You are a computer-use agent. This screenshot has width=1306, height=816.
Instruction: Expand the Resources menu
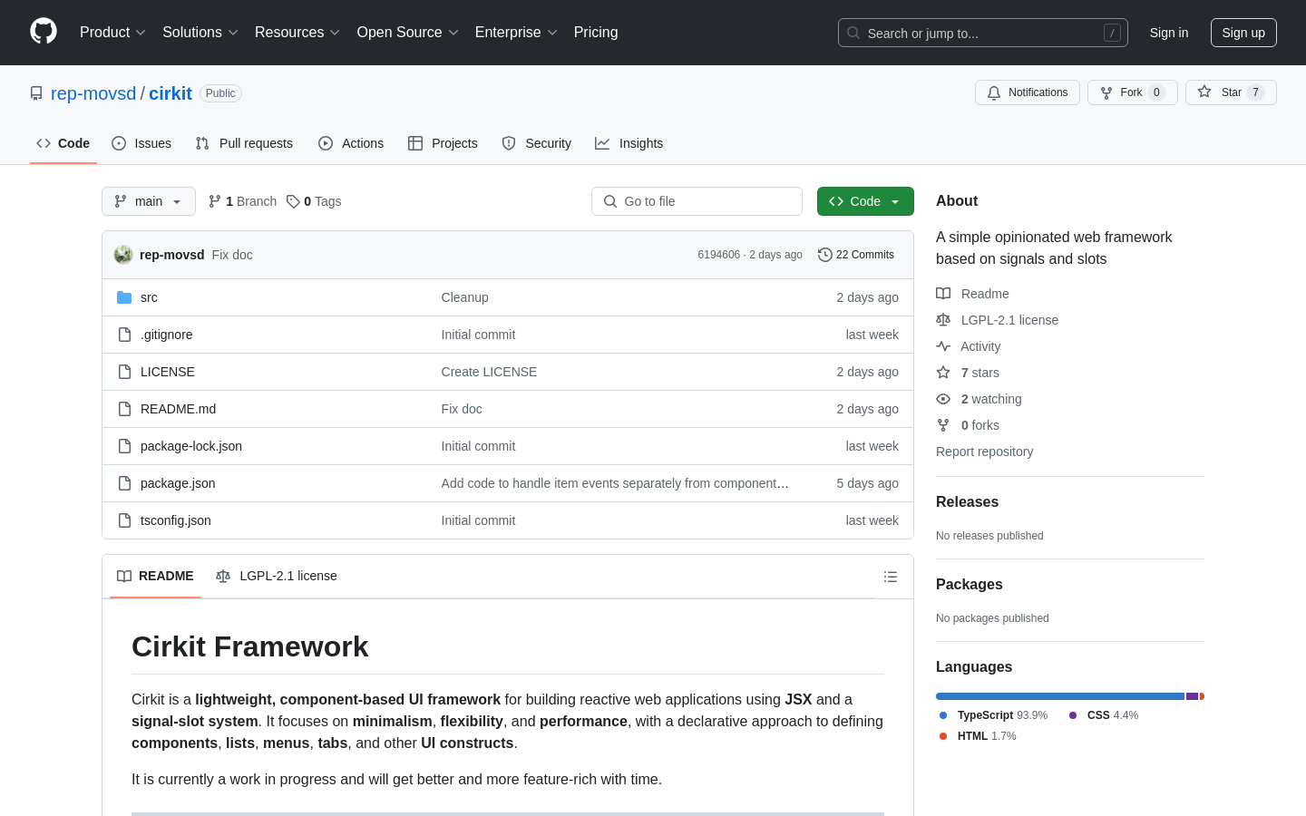pos(297,33)
